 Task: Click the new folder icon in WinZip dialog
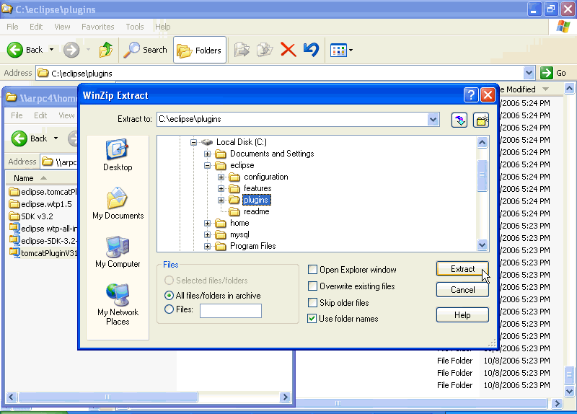pyautogui.click(x=481, y=120)
